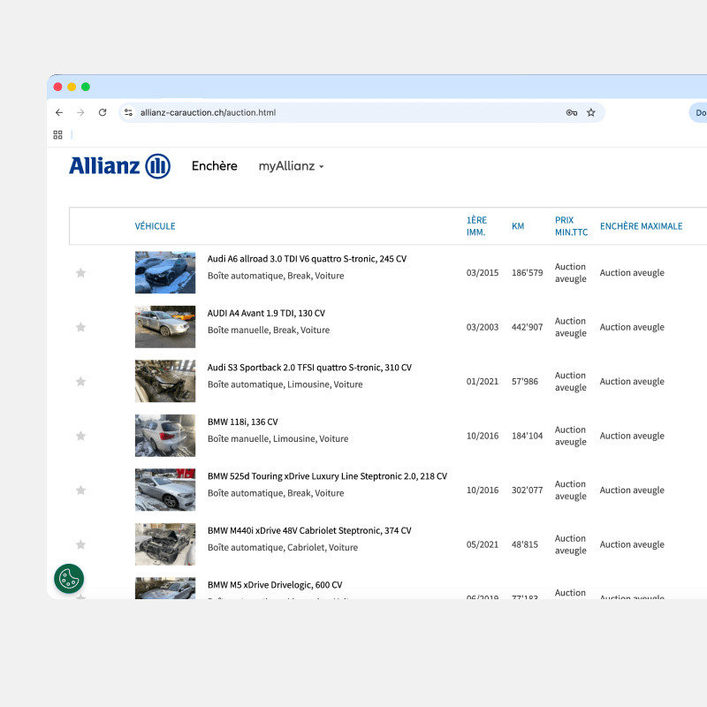Image resolution: width=707 pixels, height=707 pixels.
Task: Go back with the browser back arrow
Action: pos(59,113)
